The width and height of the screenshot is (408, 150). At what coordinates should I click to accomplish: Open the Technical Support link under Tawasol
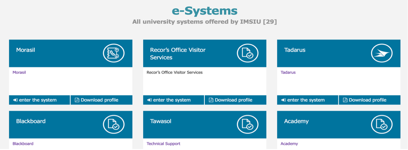(163, 144)
